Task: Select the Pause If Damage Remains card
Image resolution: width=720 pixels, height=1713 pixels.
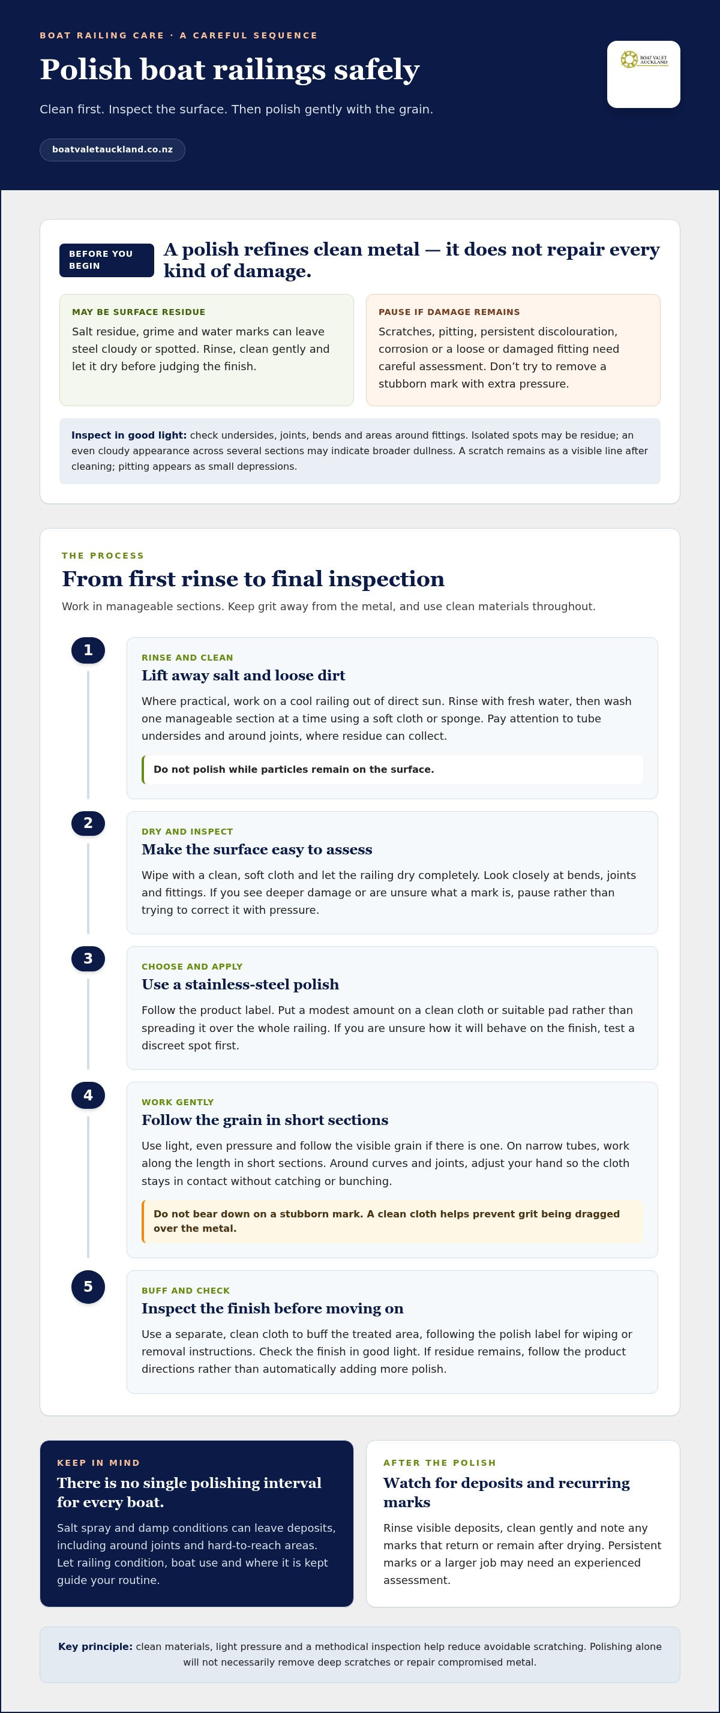Action: 512,350
